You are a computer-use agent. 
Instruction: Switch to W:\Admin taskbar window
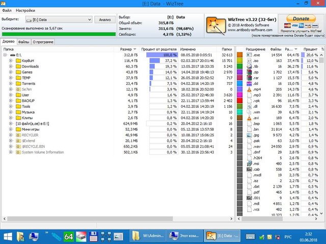148,236
